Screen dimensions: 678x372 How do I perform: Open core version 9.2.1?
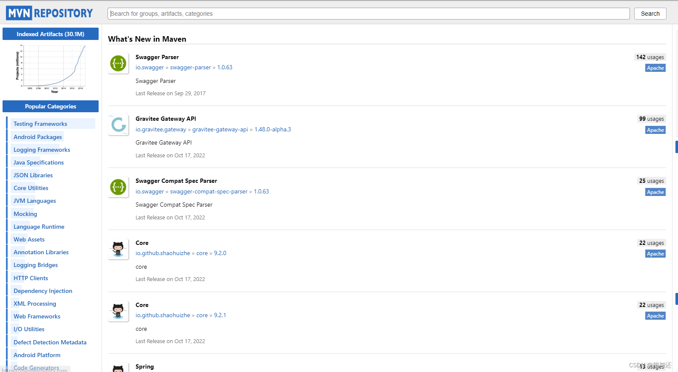(x=220, y=315)
